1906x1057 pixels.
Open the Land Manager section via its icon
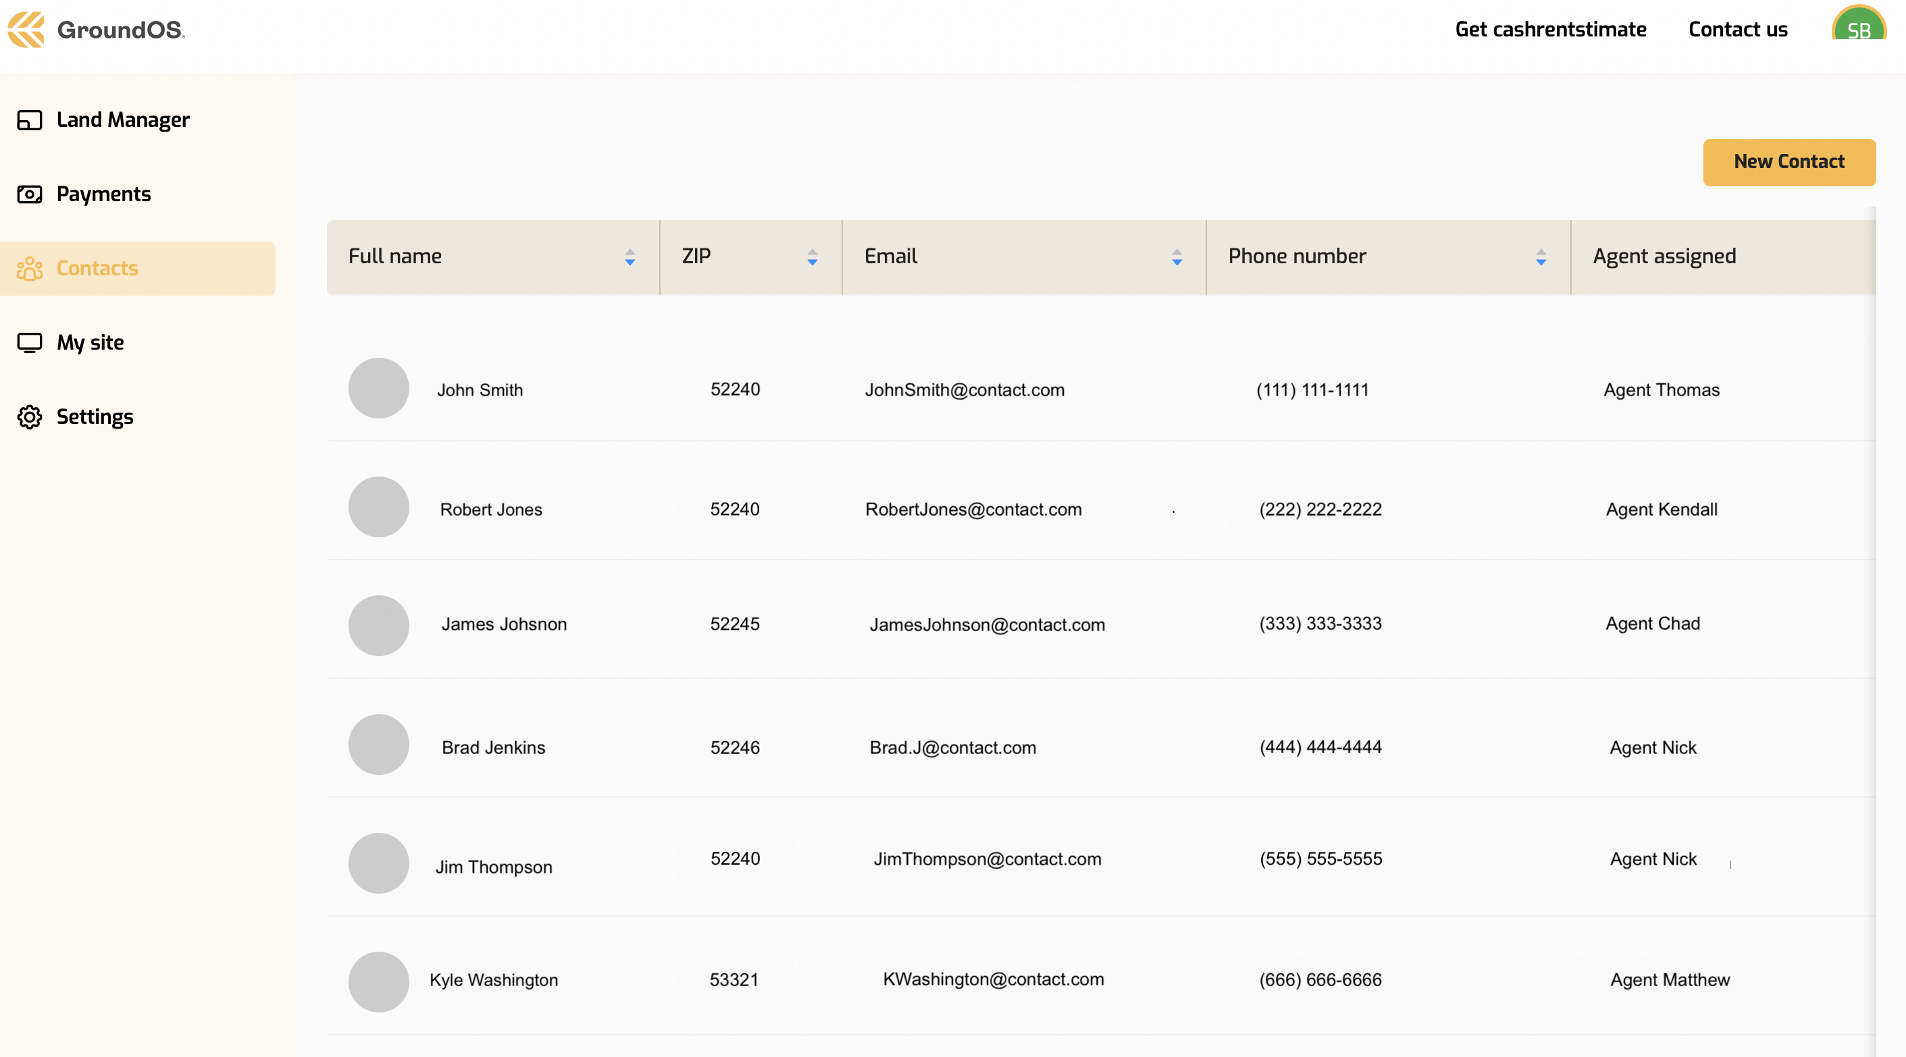pyautogui.click(x=30, y=120)
